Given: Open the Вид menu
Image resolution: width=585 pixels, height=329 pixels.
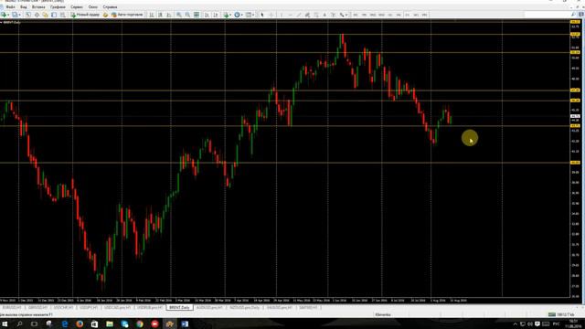Looking at the screenshot, I should point(23,6).
